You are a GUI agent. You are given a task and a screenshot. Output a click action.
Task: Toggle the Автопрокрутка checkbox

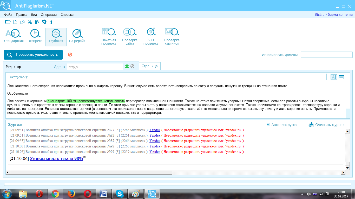point(268,125)
